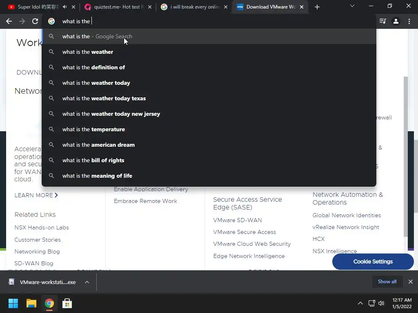
Task: Open File Explorer from taskbar
Action: (x=31, y=303)
